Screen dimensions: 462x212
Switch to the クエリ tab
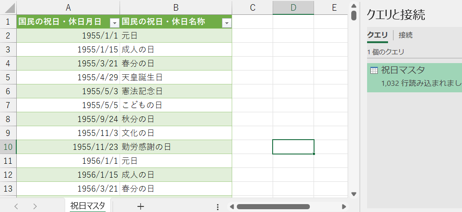pyautogui.click(x=377, y=35)
